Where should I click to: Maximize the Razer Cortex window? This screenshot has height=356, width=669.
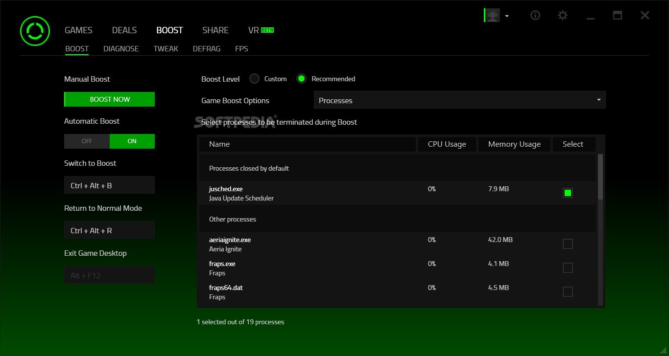[x=618, y=16]
